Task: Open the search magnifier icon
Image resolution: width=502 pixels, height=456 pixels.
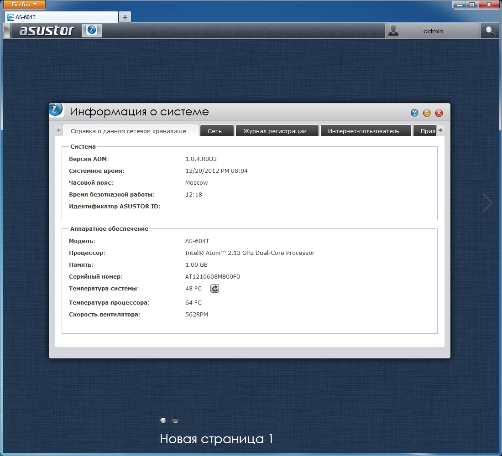Action: click(490, 31)
